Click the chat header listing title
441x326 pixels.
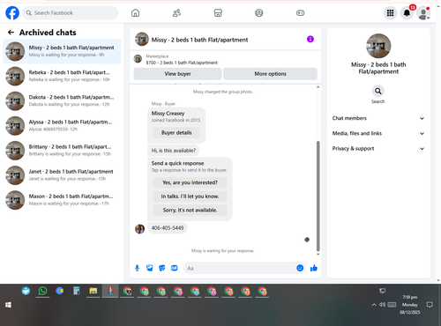tap(199, 40)
